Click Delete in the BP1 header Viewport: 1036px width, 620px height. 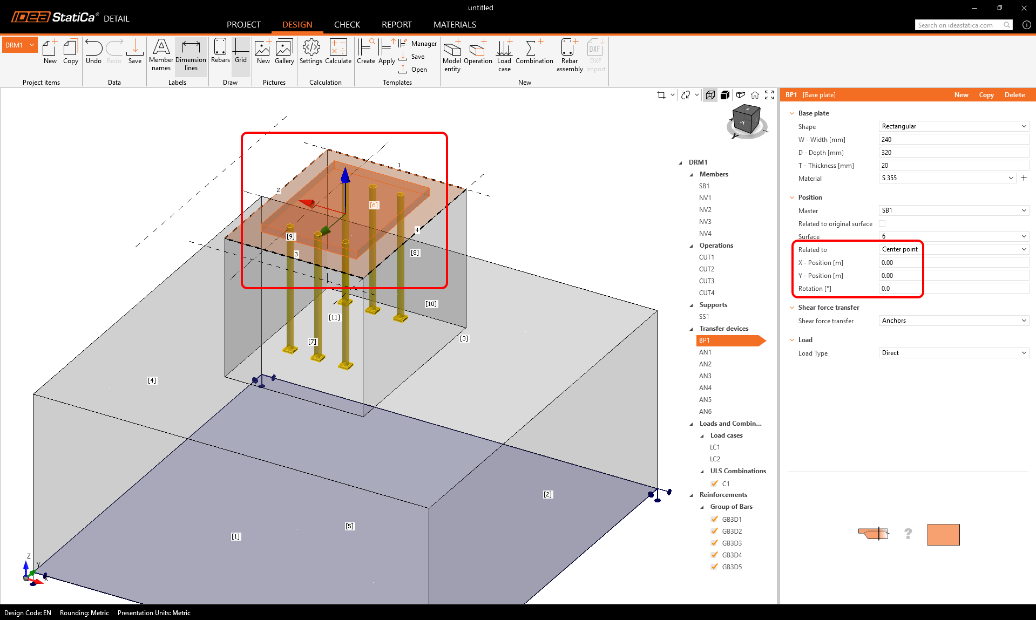[x=1014, y=95]
